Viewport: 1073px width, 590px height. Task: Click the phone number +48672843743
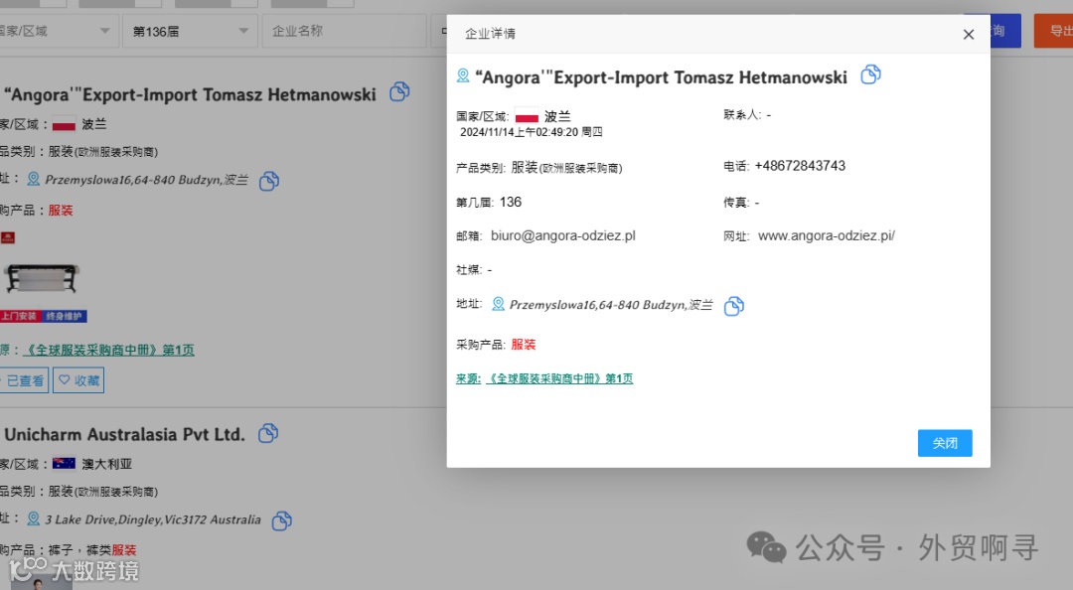coord(800,166)
